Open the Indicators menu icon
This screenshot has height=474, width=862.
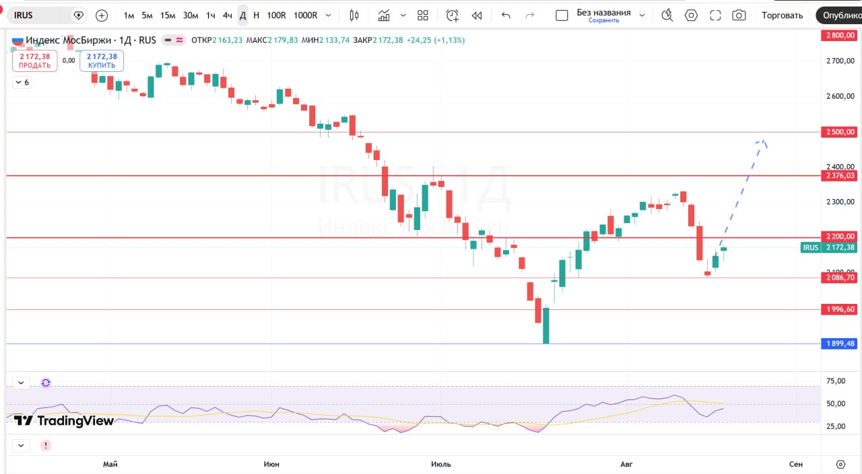click(384, 15)
